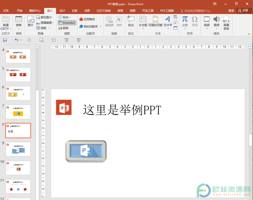Expand 我的加载项 dropdown arrow
253x200 pixels.
[x=101, y=26]
